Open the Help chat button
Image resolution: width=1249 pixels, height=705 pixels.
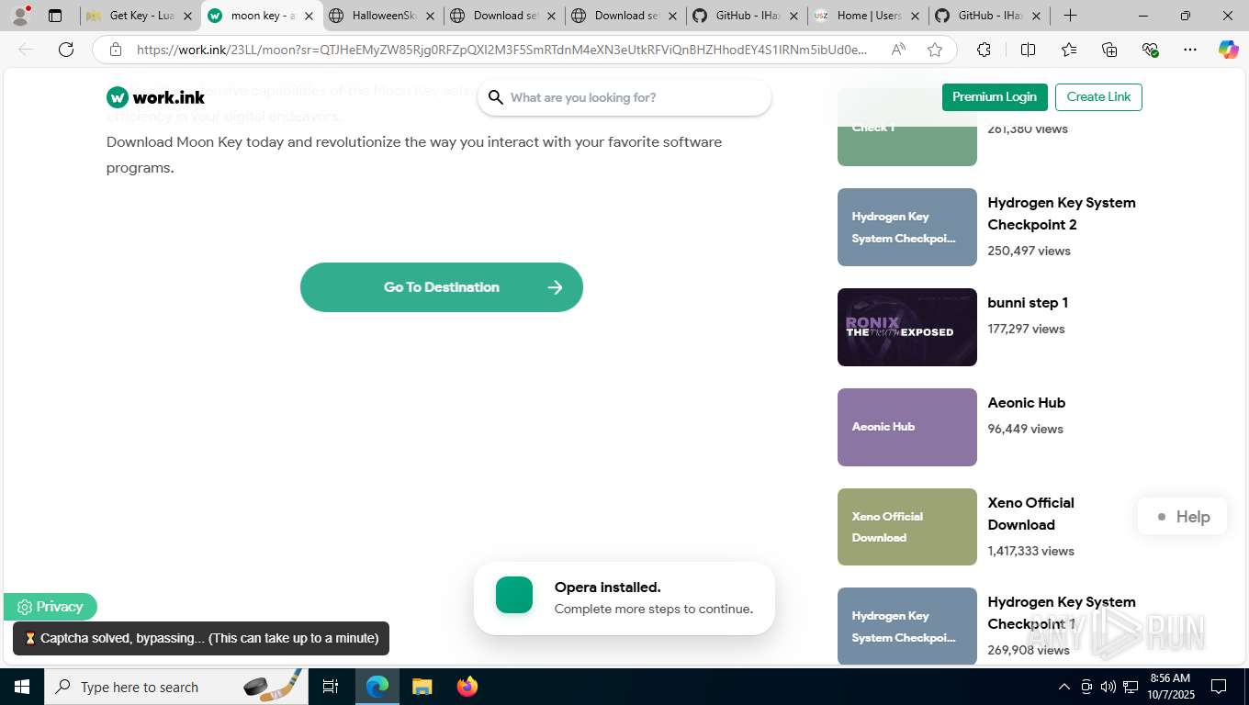(1182, 517)
